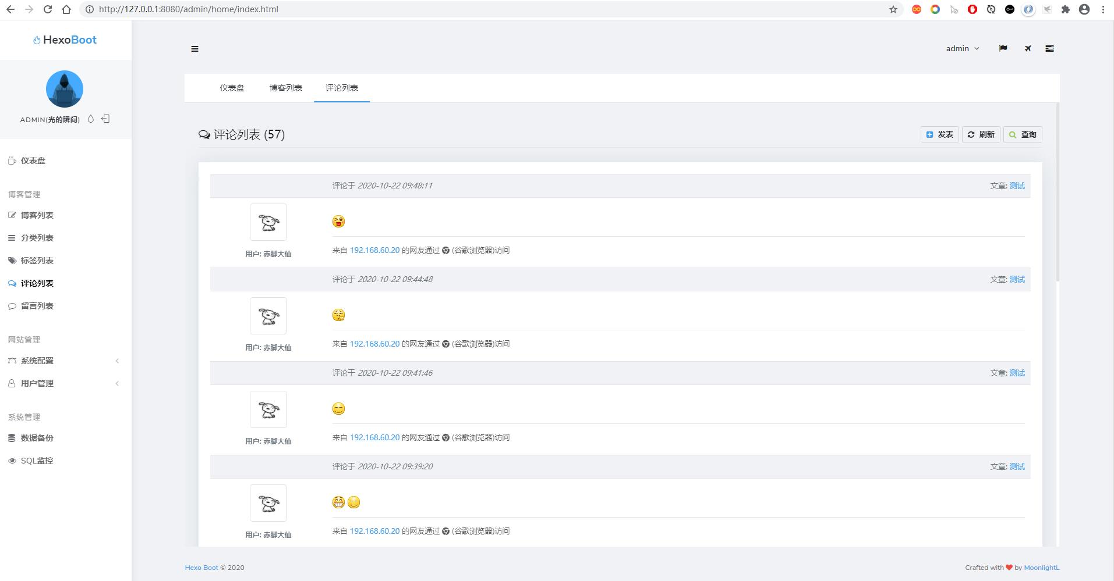
Task: Open the admin user dropdown
Action: (x=963, y=49)
